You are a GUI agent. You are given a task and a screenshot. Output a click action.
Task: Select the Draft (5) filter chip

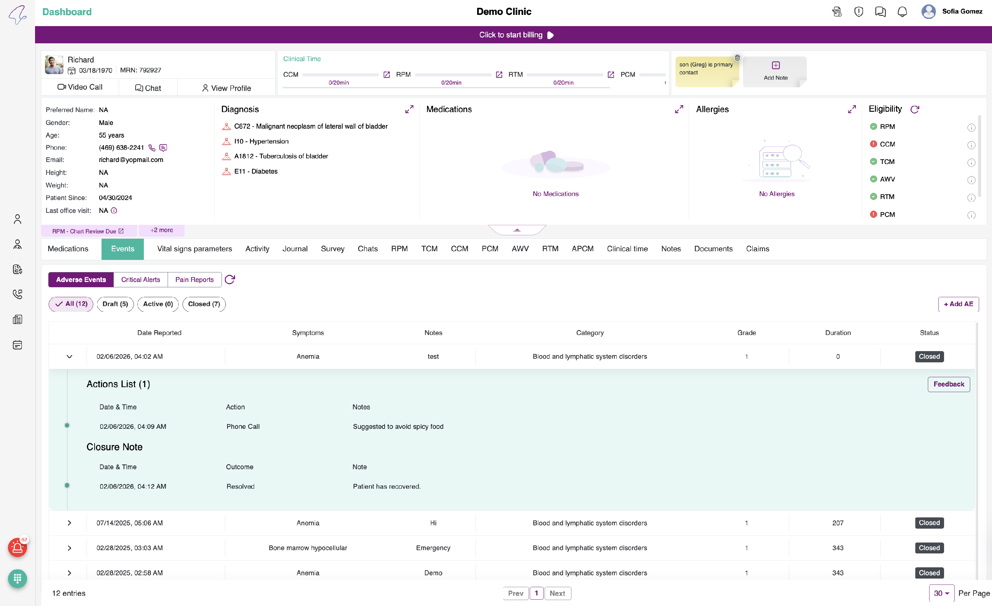[x=115, y=304]
